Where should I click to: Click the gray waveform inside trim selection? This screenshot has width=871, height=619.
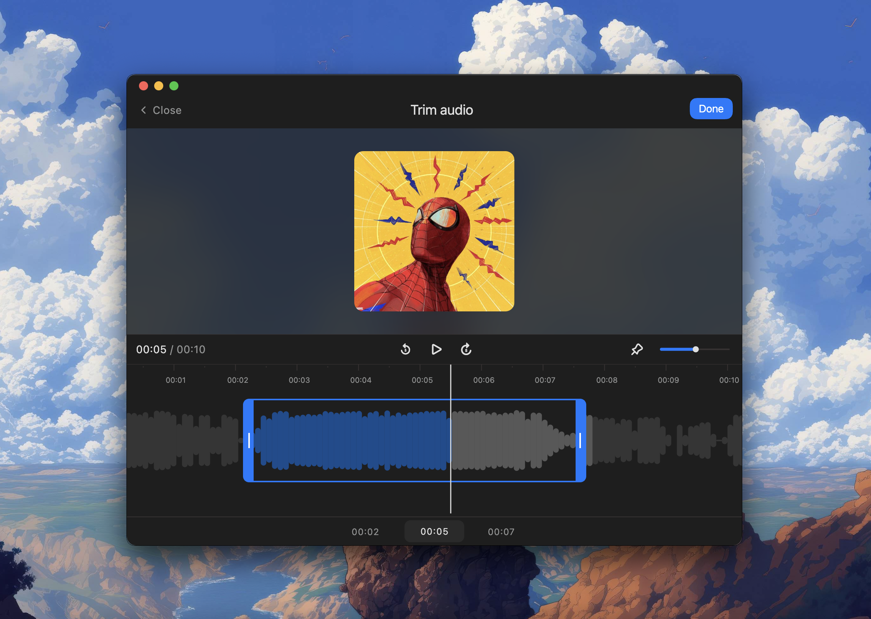tap(513, 440)
